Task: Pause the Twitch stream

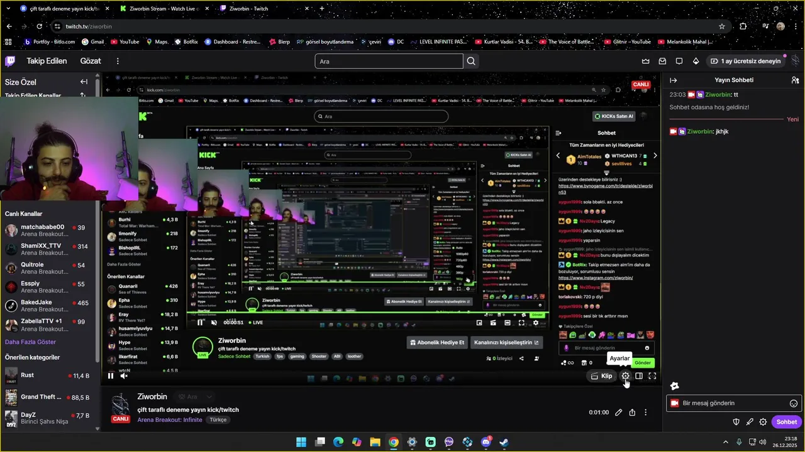Action: coord(111,376)
